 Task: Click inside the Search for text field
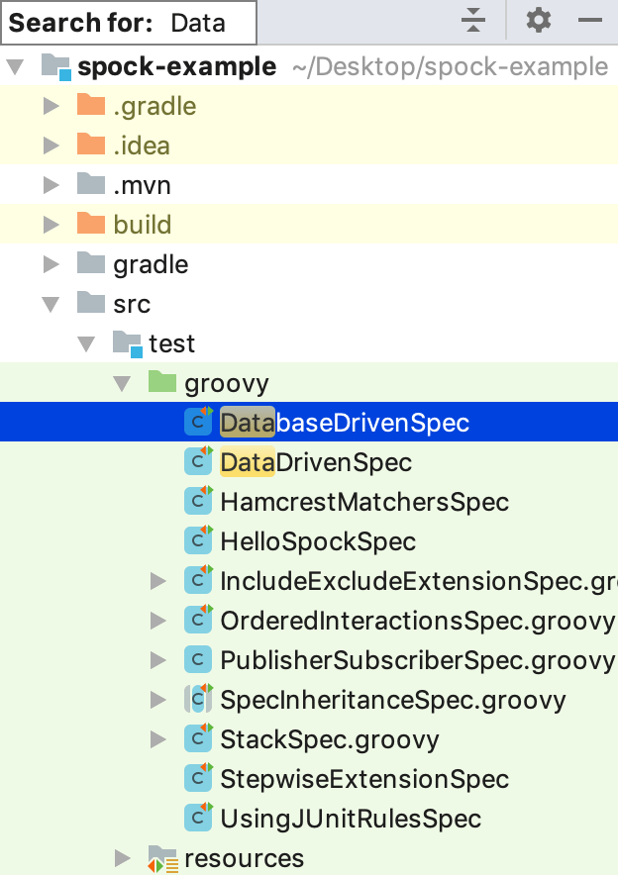click(198, 21)
